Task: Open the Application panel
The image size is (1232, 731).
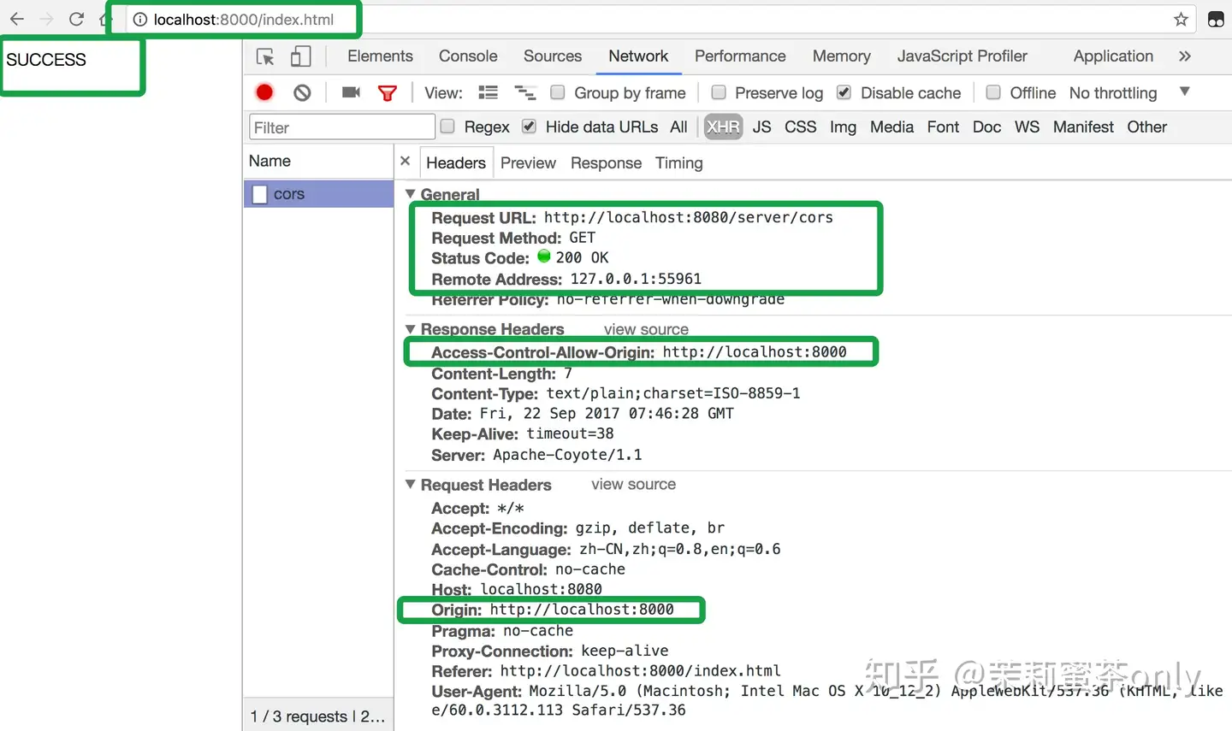Action: pos(1113,56)
